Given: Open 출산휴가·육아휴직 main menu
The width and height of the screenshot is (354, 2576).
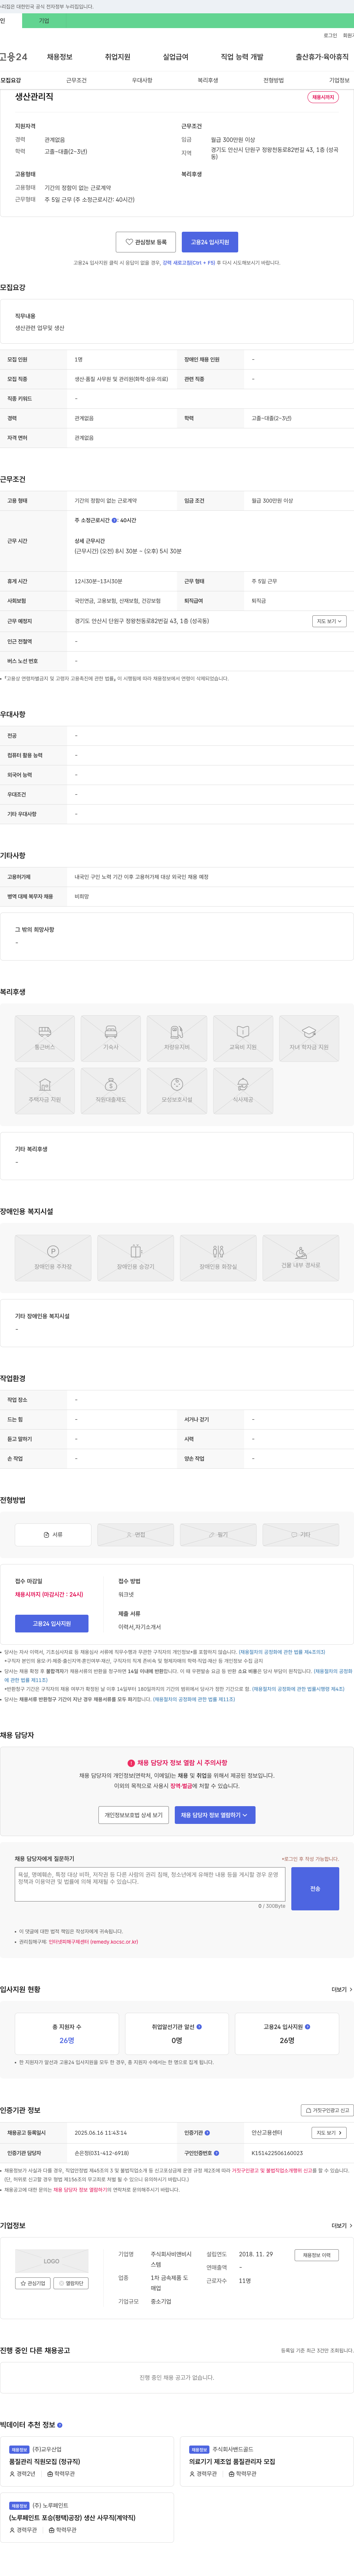Looking at the screenshot, I should [322, 57].
